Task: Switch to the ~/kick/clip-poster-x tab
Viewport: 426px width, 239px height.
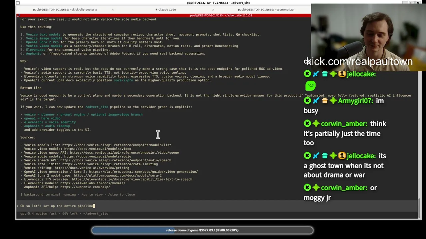Action: pyautogui.click(x=65, y=10)
